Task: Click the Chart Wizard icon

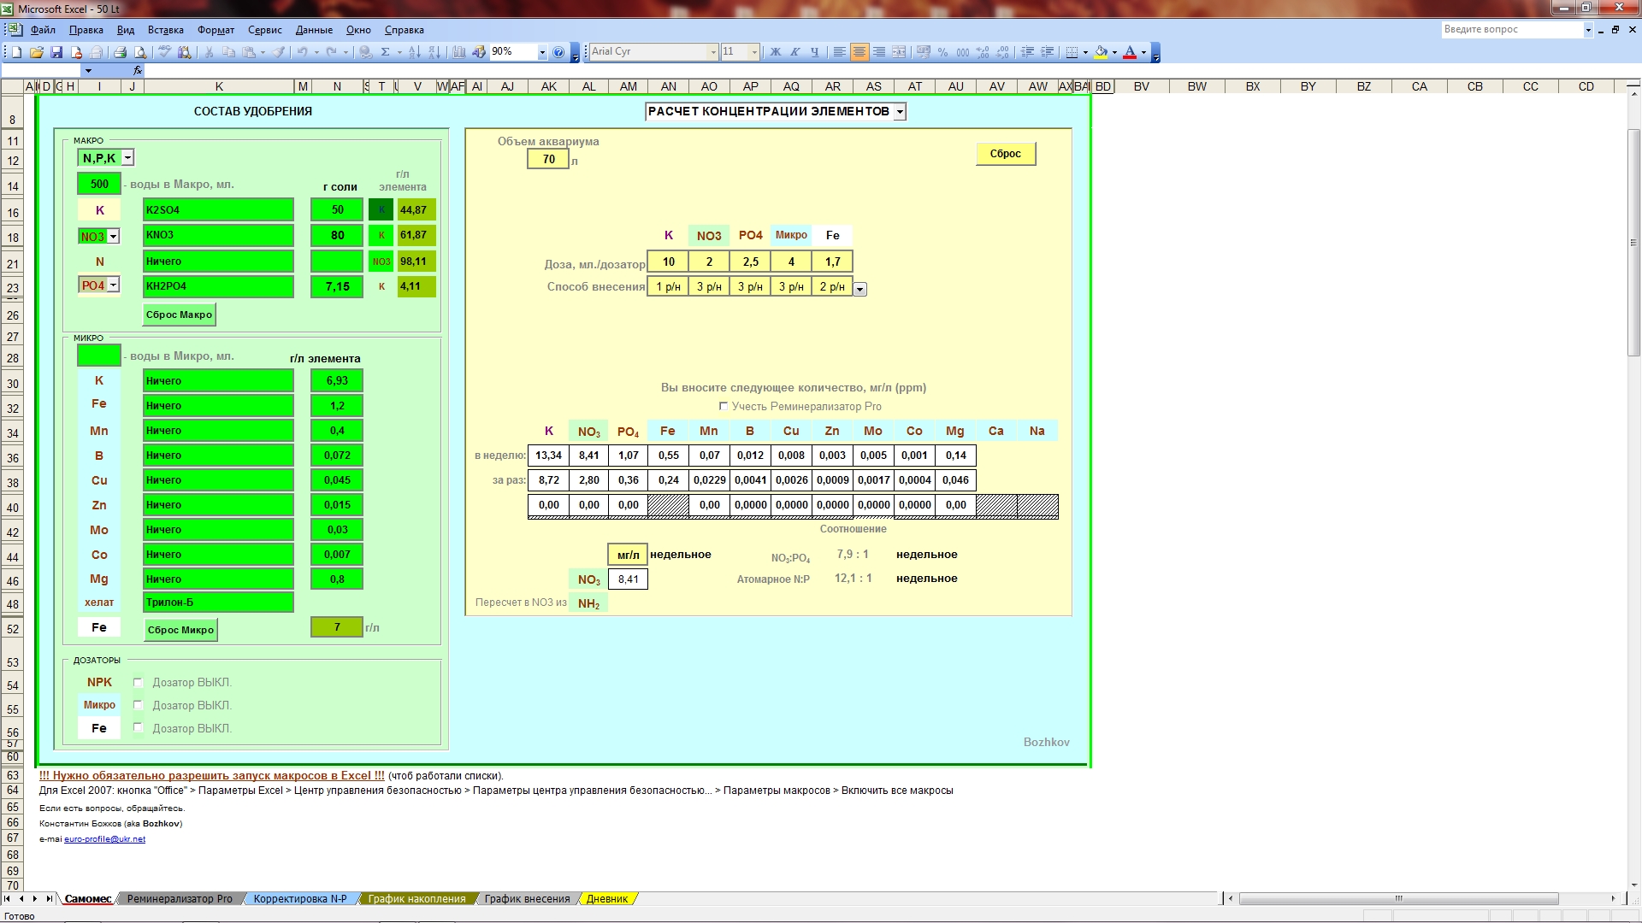Action: click(x=459, y=52)
